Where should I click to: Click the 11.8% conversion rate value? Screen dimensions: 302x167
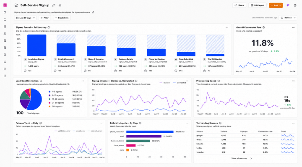tap(263, 43)
